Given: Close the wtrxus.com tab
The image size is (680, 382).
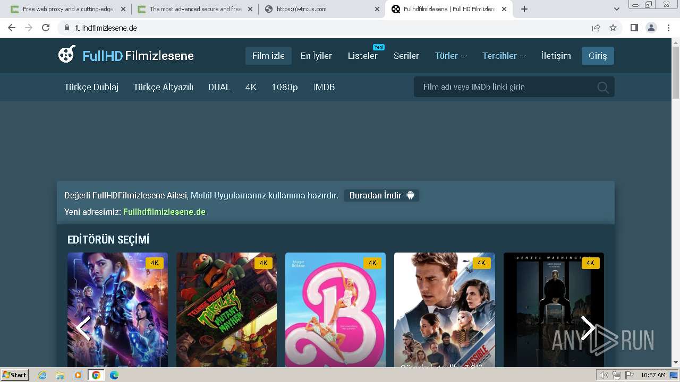Looking at the screenshot, I should coord(377,9).
